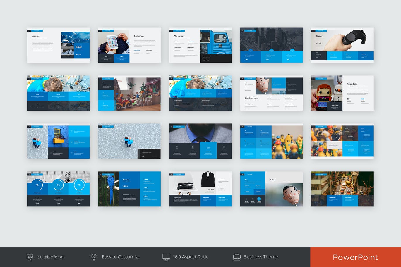This screenshot has width=401, height=267.
Task: Click the orange PowerPoint button
Action: tap(355, 257)
